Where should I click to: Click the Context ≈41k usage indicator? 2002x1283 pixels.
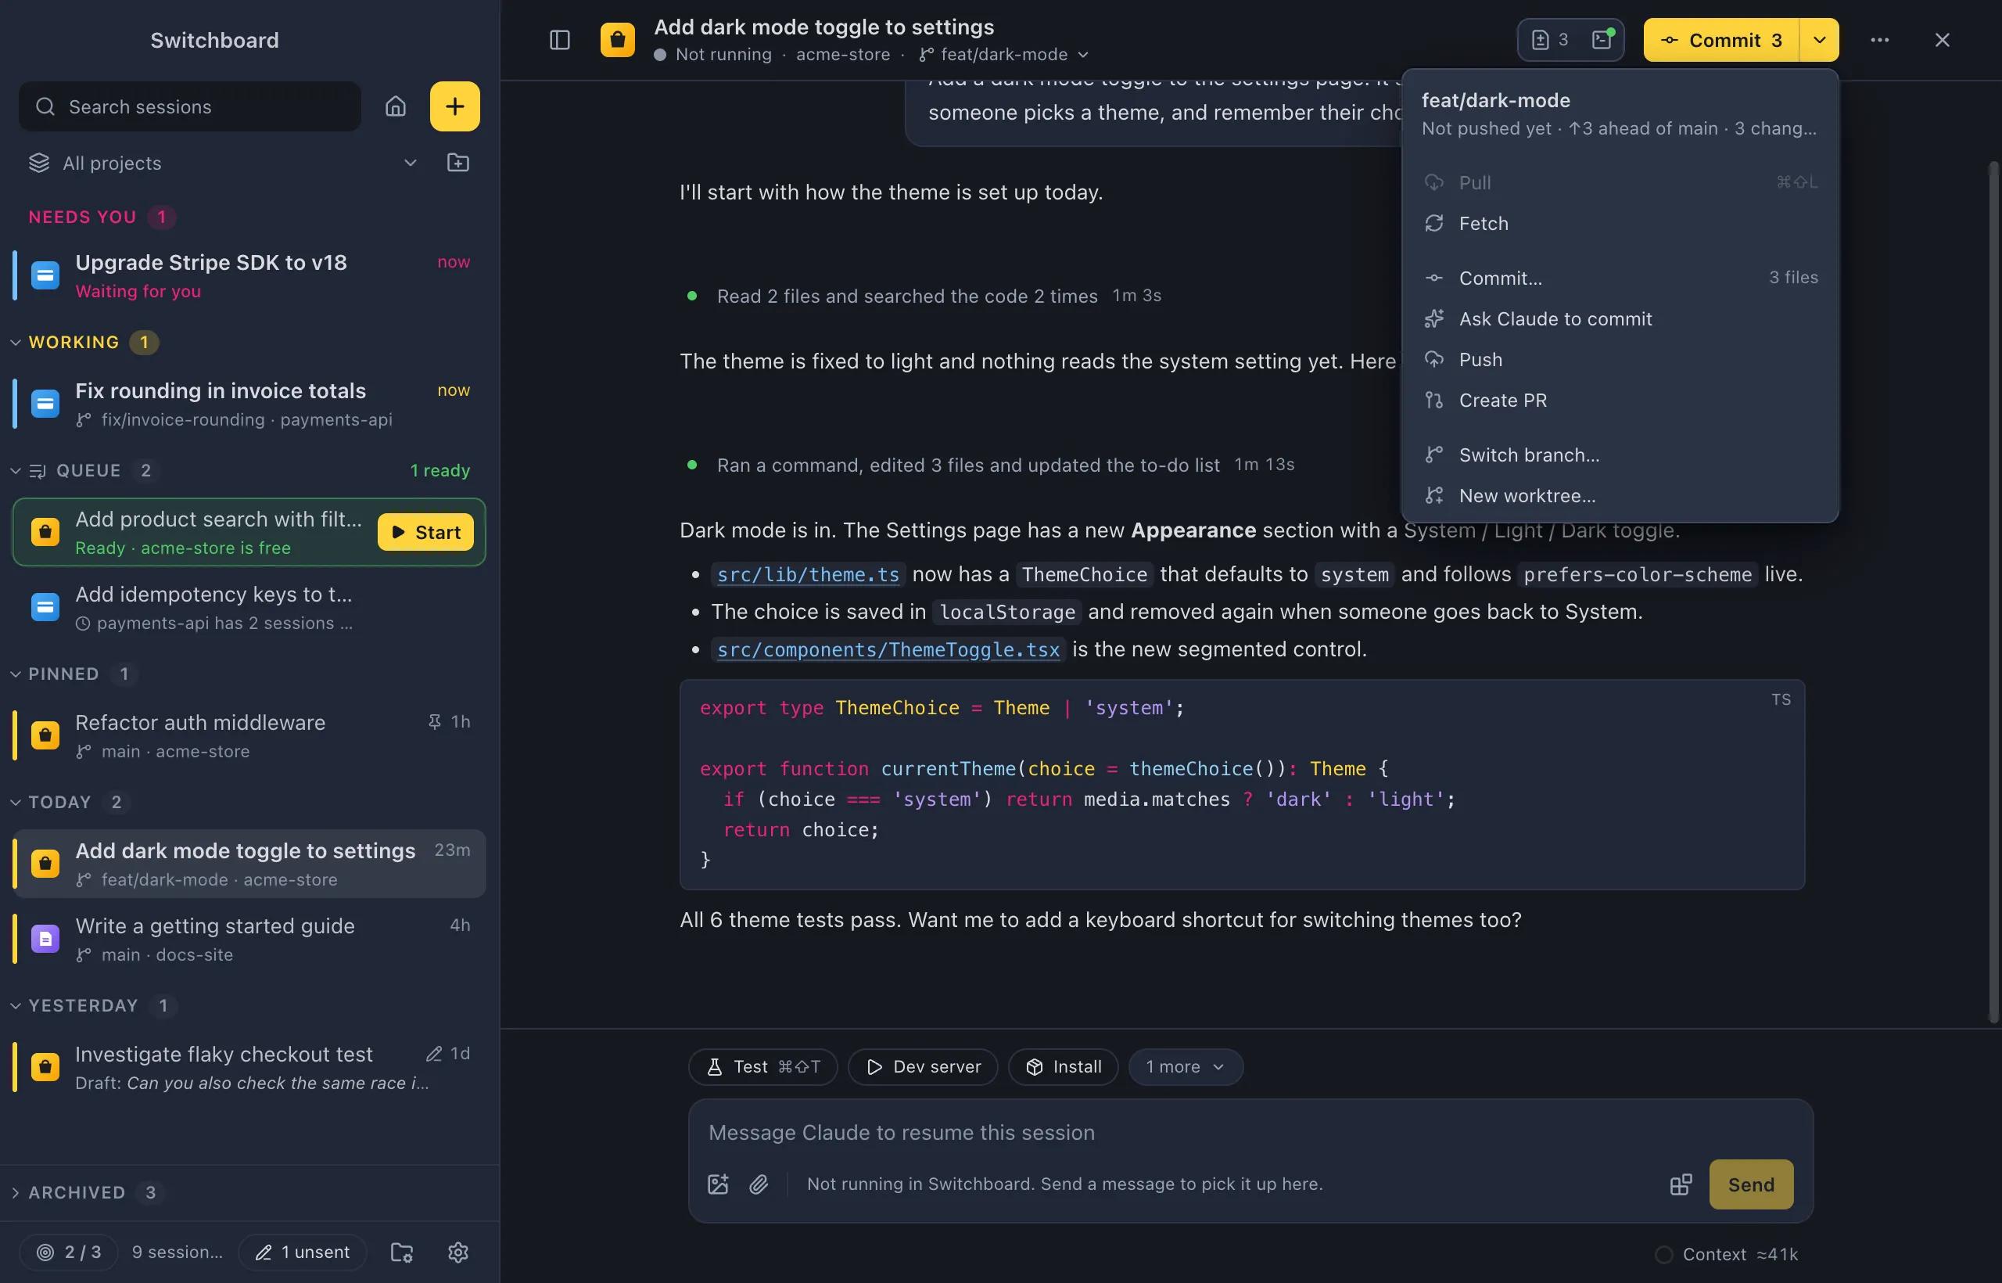pos(1728,1254)
